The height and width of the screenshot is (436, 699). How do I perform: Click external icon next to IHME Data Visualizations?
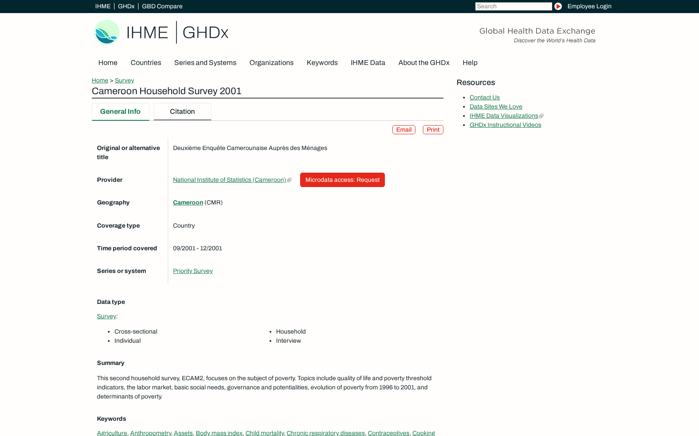pyautogui.click(x=541, y=116)
